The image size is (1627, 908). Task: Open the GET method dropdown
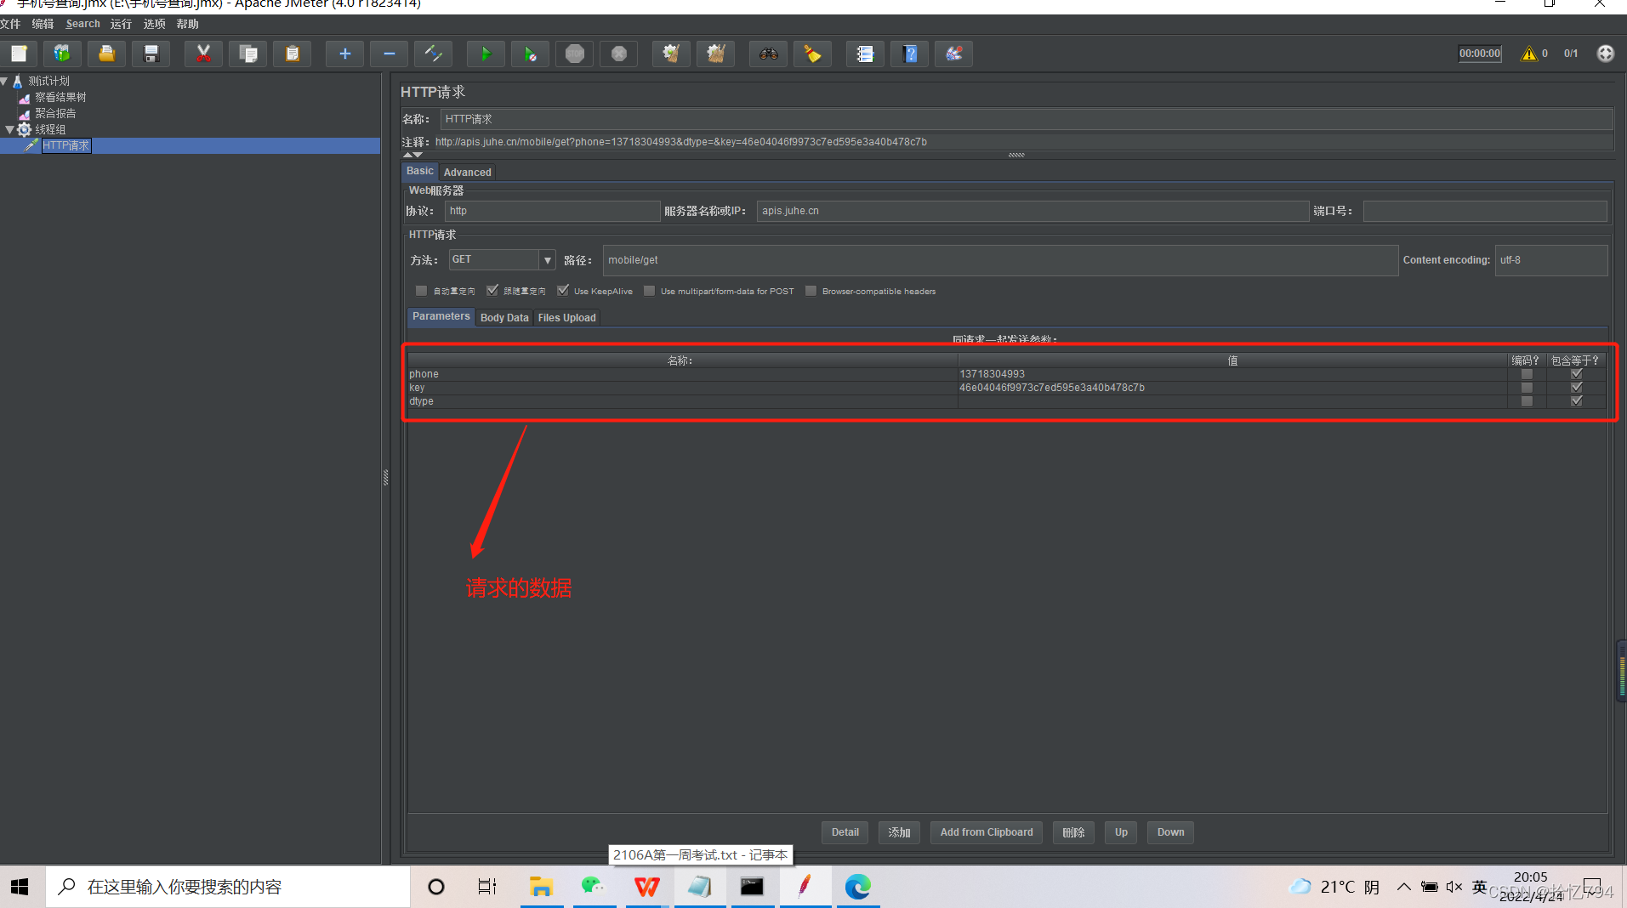[547, 260]
